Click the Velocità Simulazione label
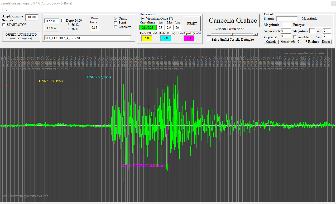Viewport: 336px width, 204px height. [x=229, y=29]
